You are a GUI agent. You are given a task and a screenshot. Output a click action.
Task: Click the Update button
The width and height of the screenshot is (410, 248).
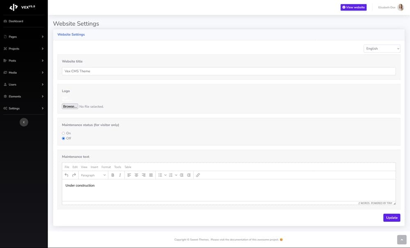pos(392,218)
